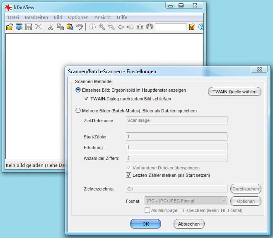Screen dimensions: 273x238
Task: Open the Ansicht menu
Action: [x=103, y=17]
